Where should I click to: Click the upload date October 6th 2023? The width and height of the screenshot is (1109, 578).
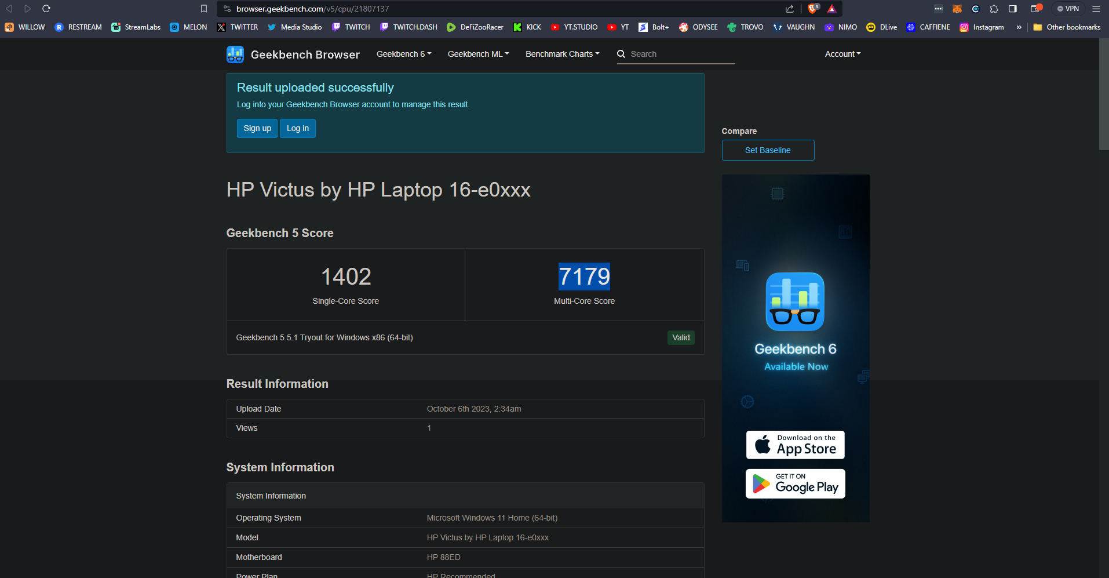(x=474, y=409)
